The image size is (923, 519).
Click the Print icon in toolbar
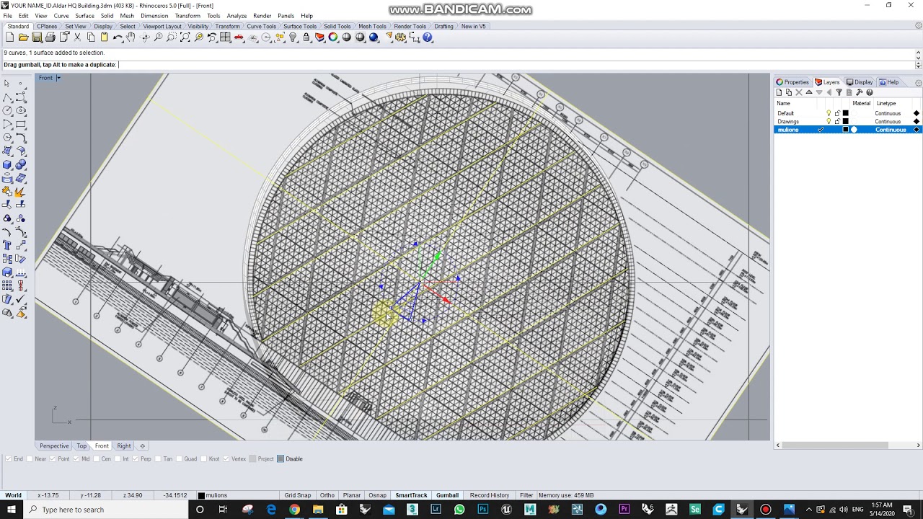click(50, 37)
